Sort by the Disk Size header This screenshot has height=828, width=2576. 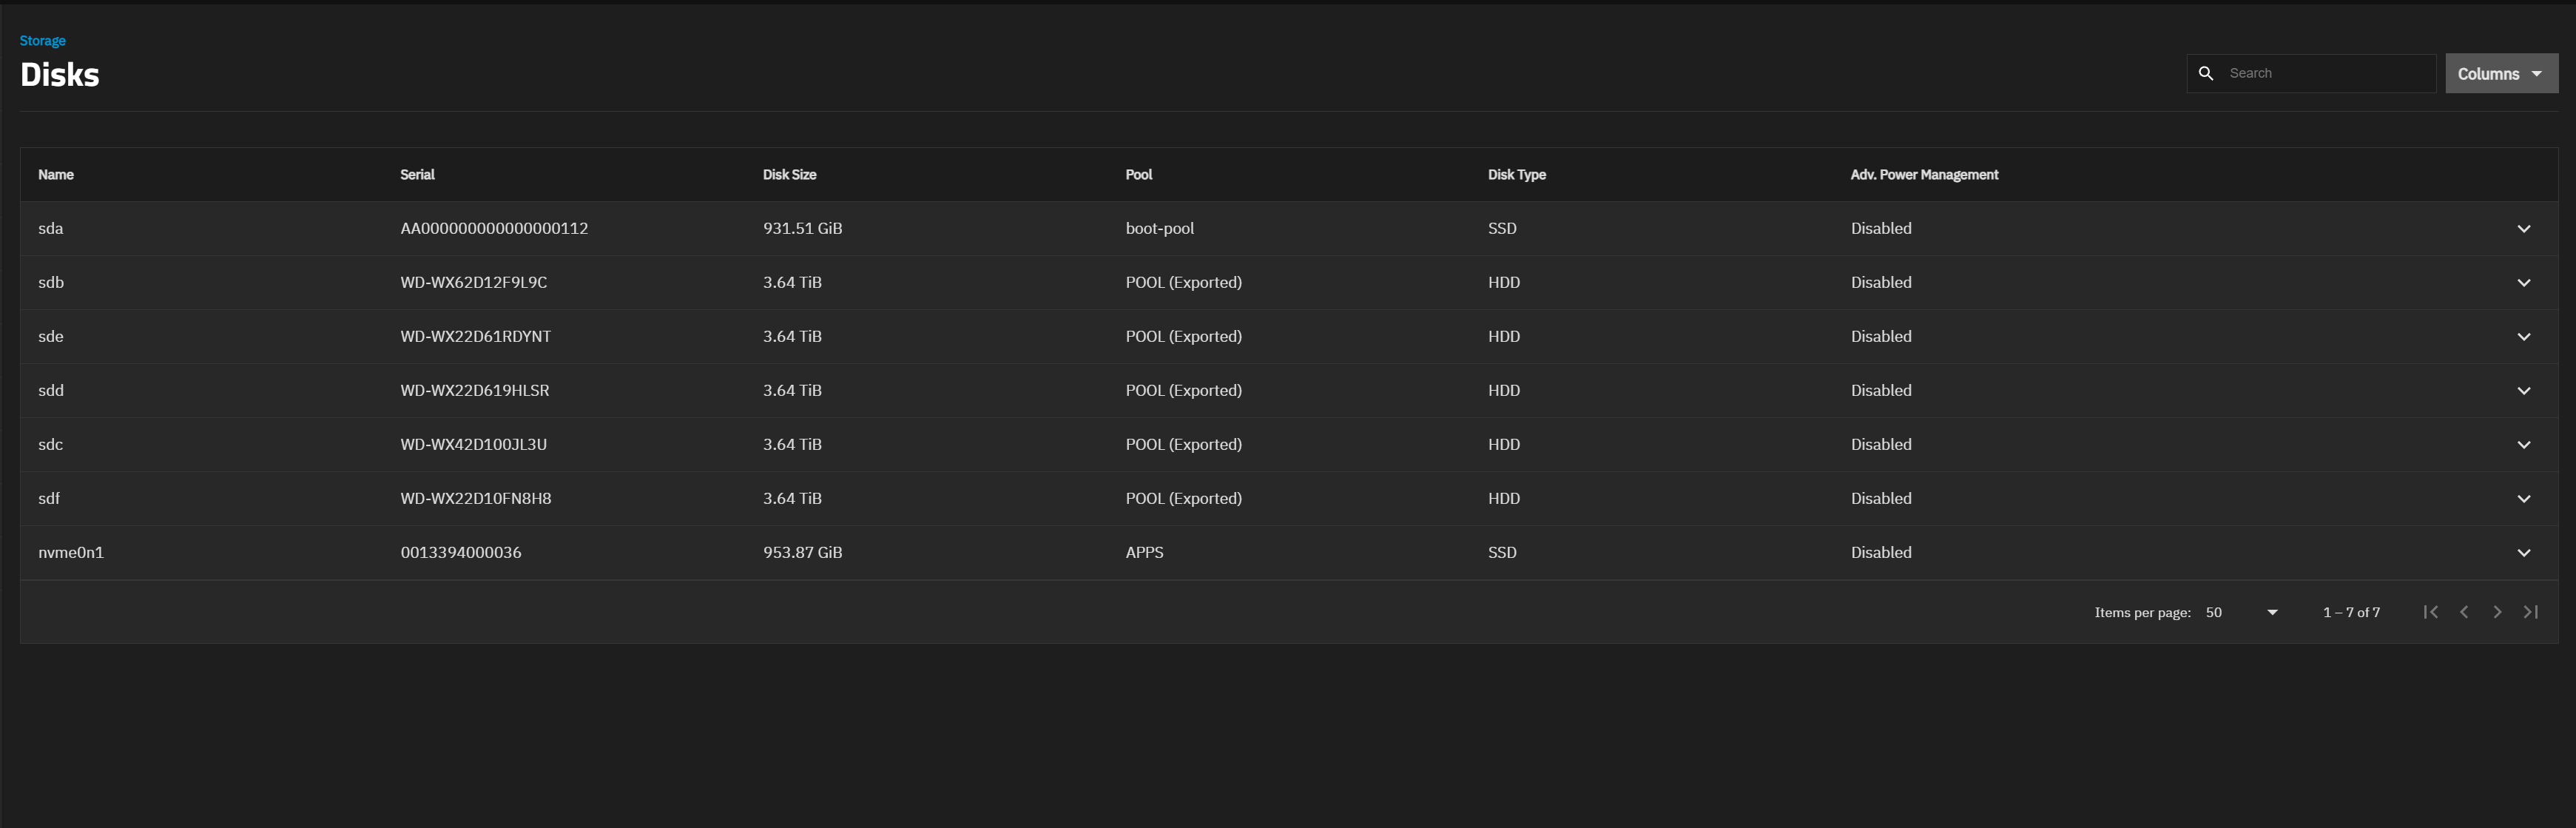789,175
